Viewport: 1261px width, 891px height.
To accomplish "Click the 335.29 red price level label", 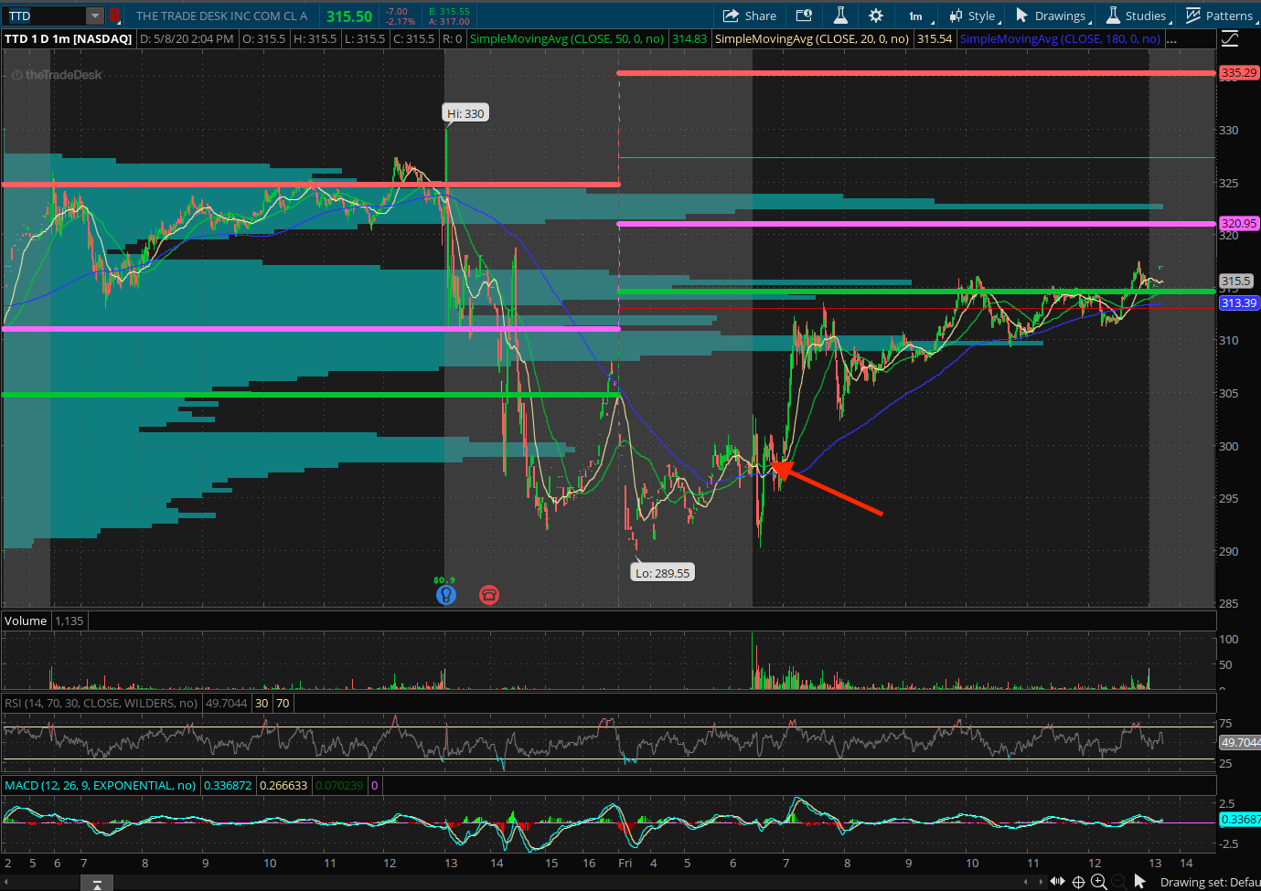I will pos(1239,72).
